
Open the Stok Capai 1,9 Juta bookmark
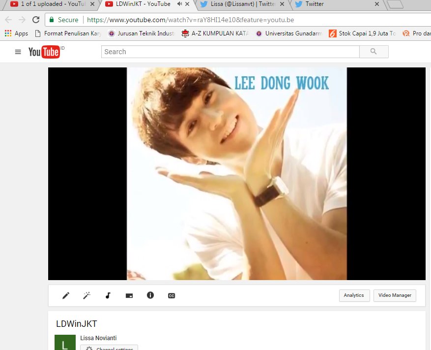point(363,33)
